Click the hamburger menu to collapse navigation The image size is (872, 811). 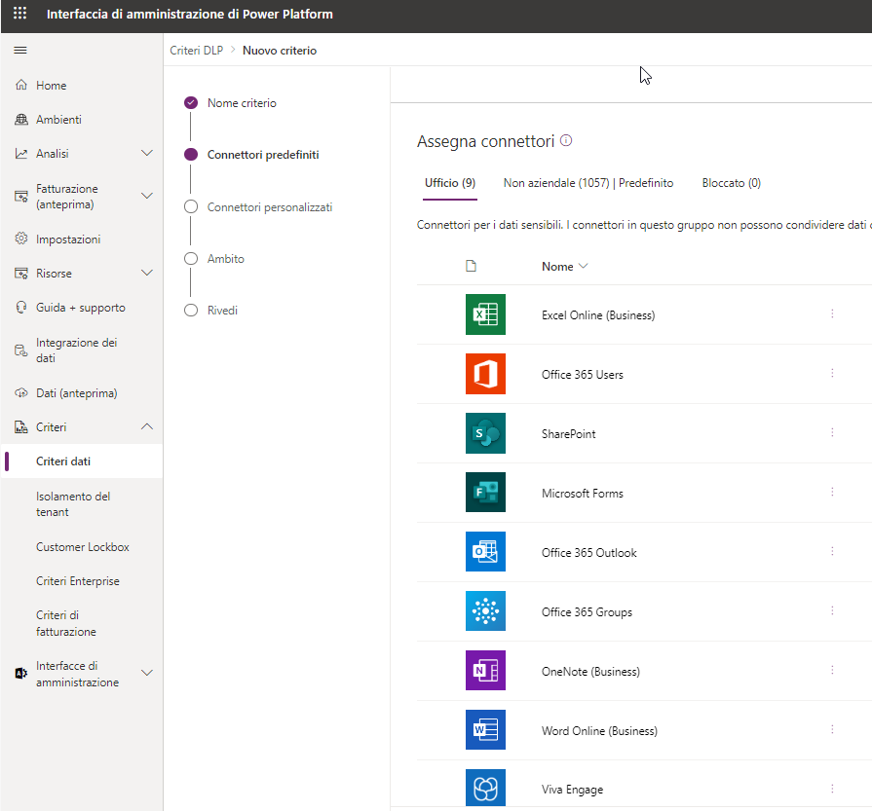tap(19, 50)
